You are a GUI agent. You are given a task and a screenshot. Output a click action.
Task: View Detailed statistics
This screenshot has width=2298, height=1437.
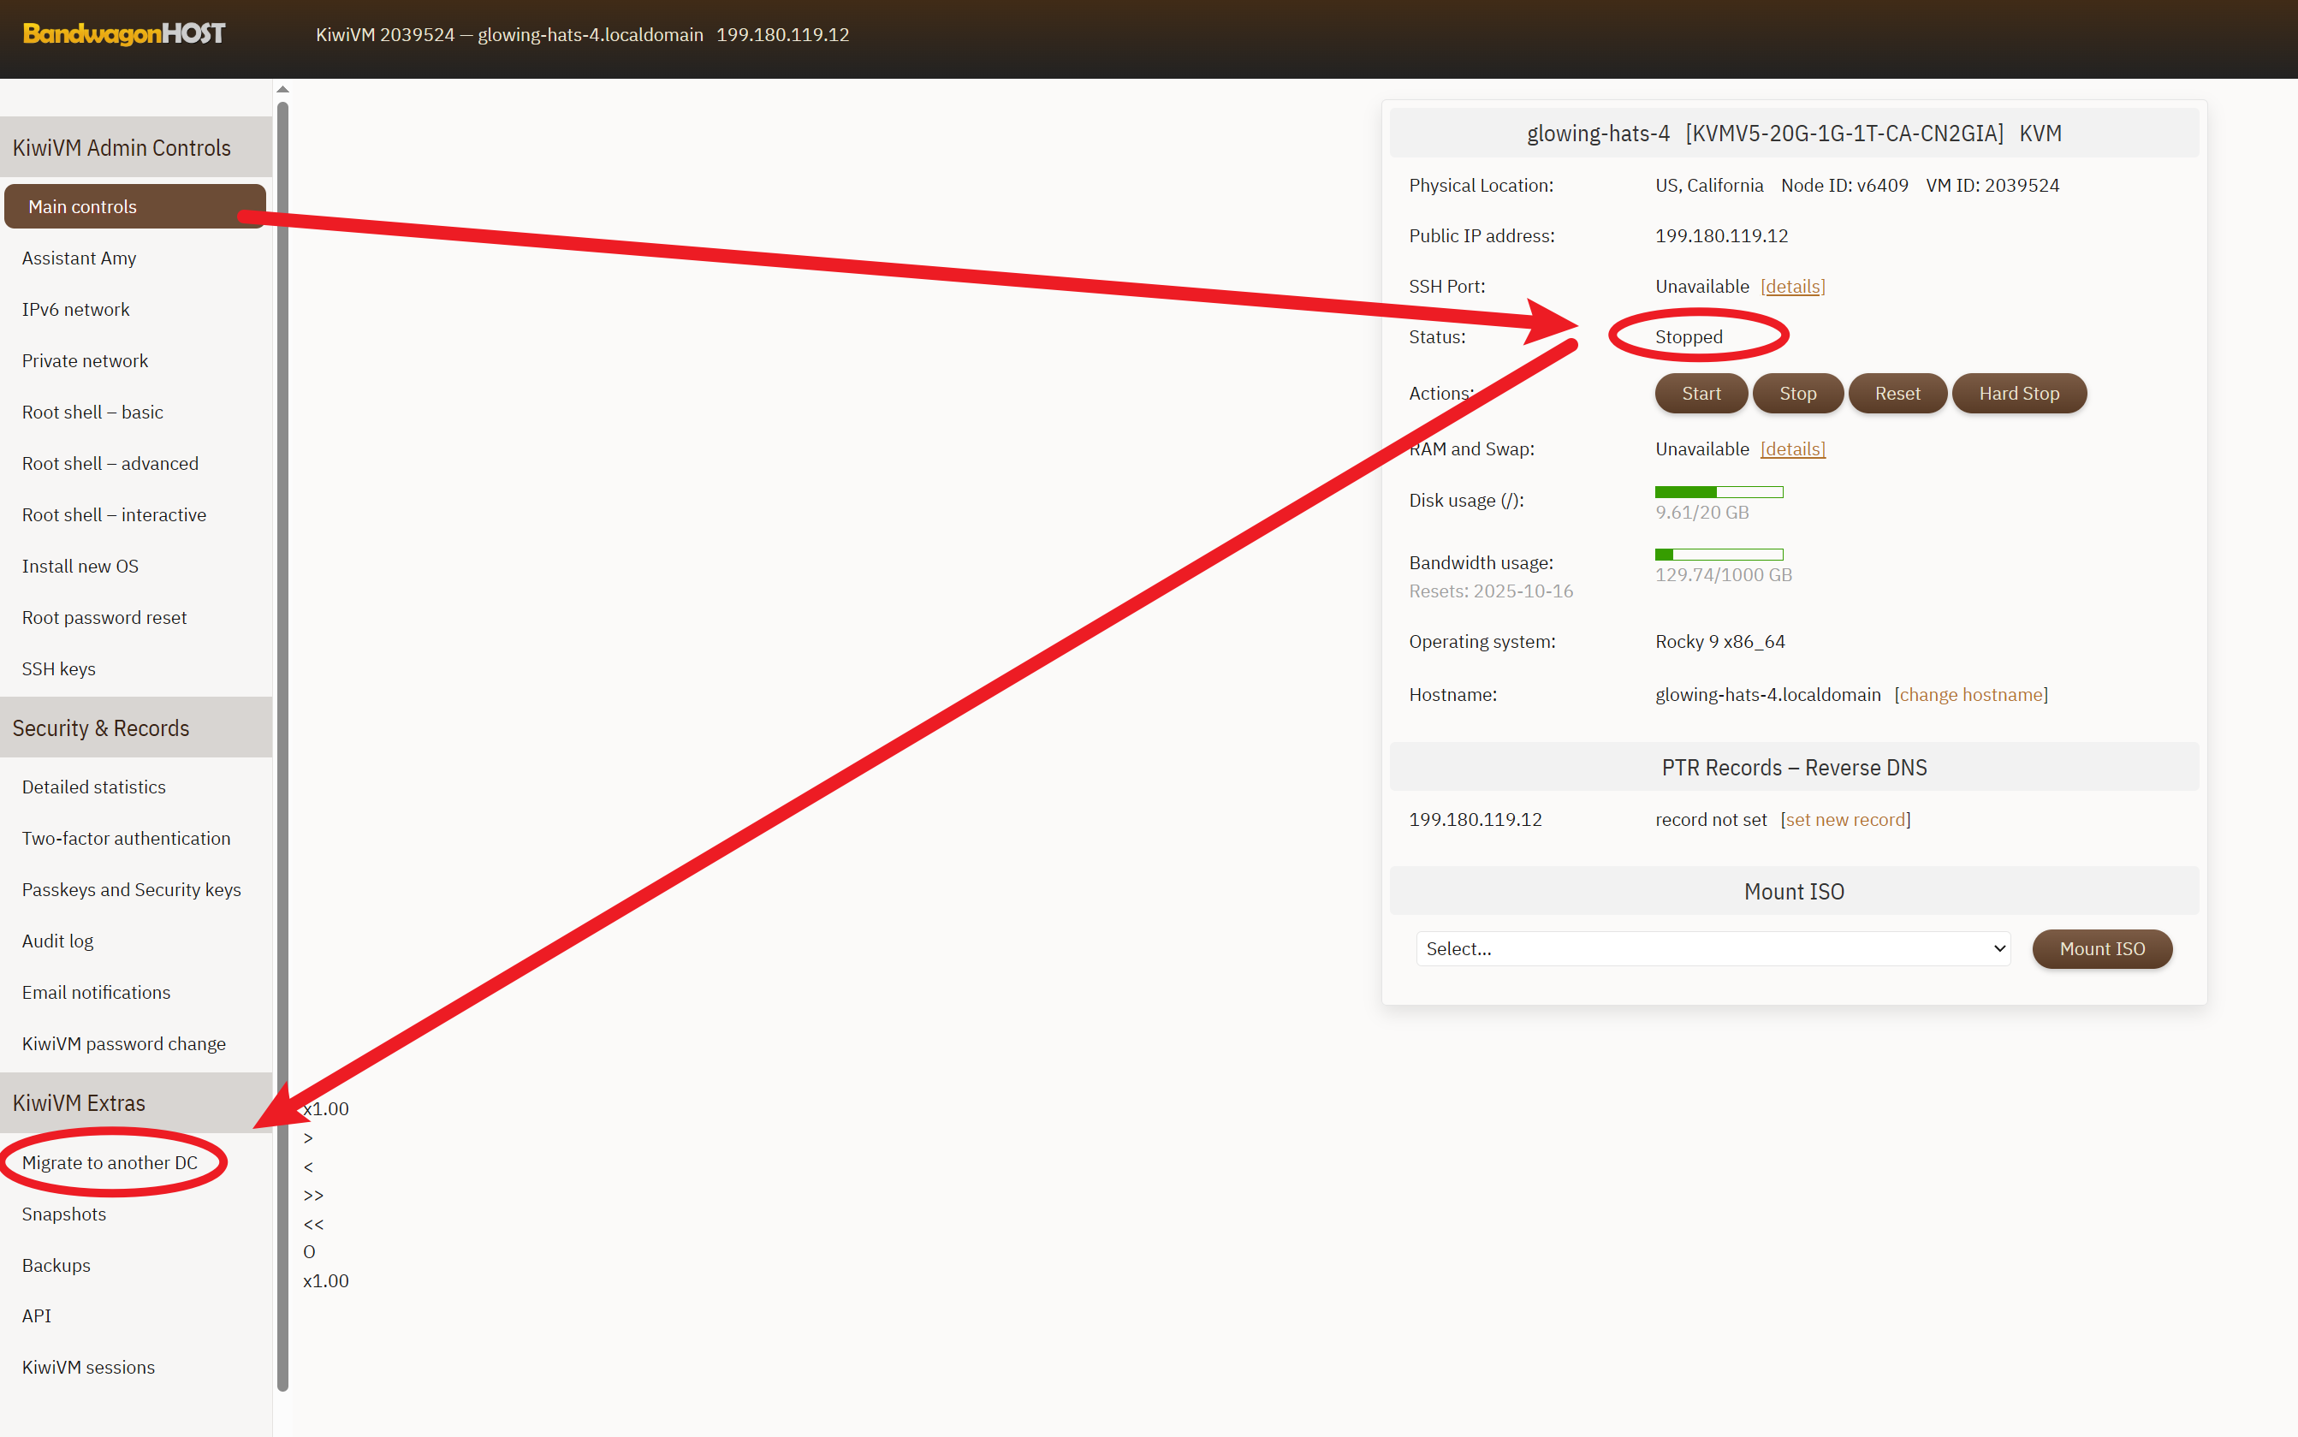(x=94, y=786)
